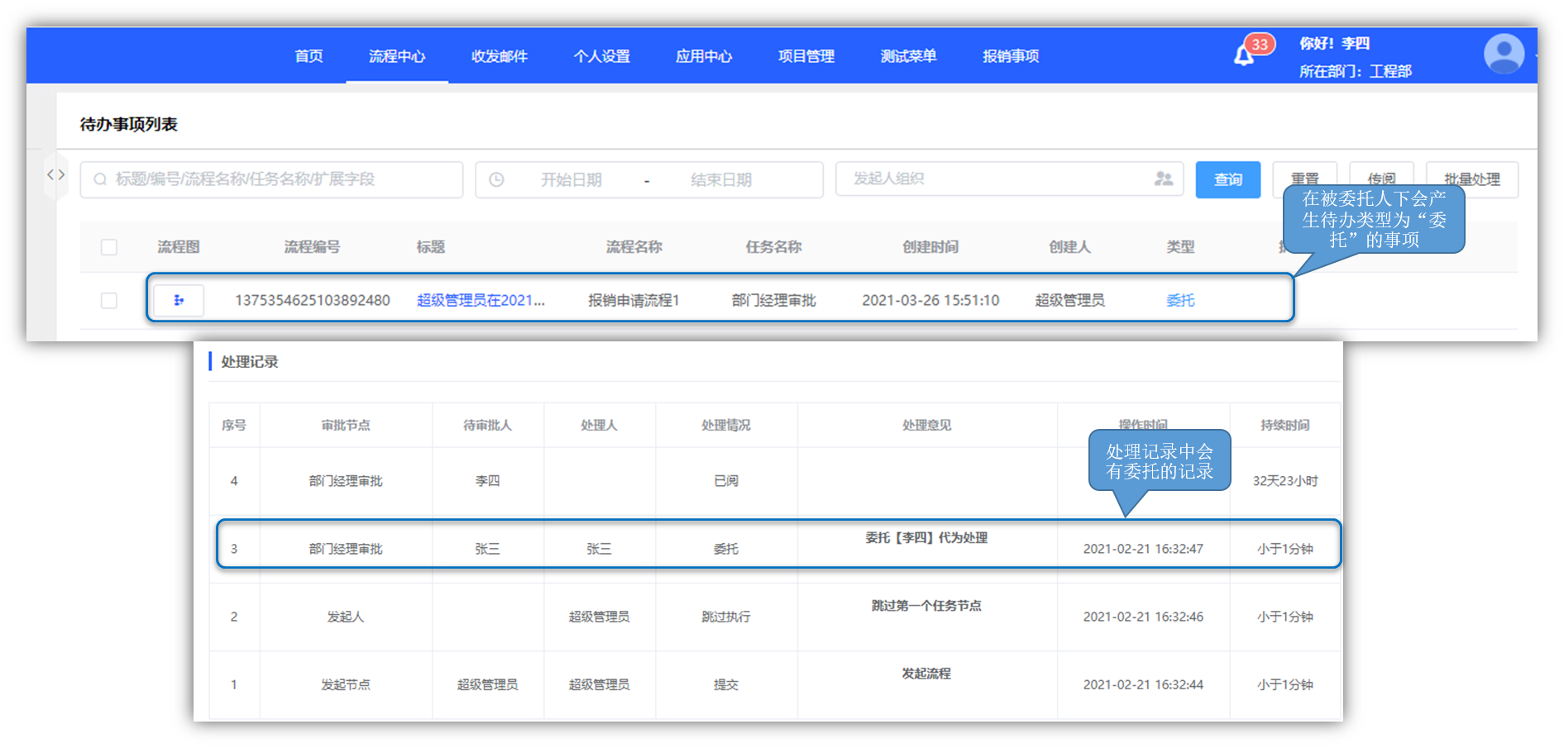Viewport: 1564px width, 748px height.
Task: Click the sidebar collapse arrows icon
Action: pos(55,174)
